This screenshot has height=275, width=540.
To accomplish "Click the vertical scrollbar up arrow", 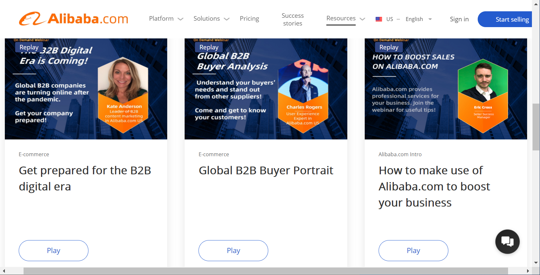I will pyautogui.click(x=536, y=4).
